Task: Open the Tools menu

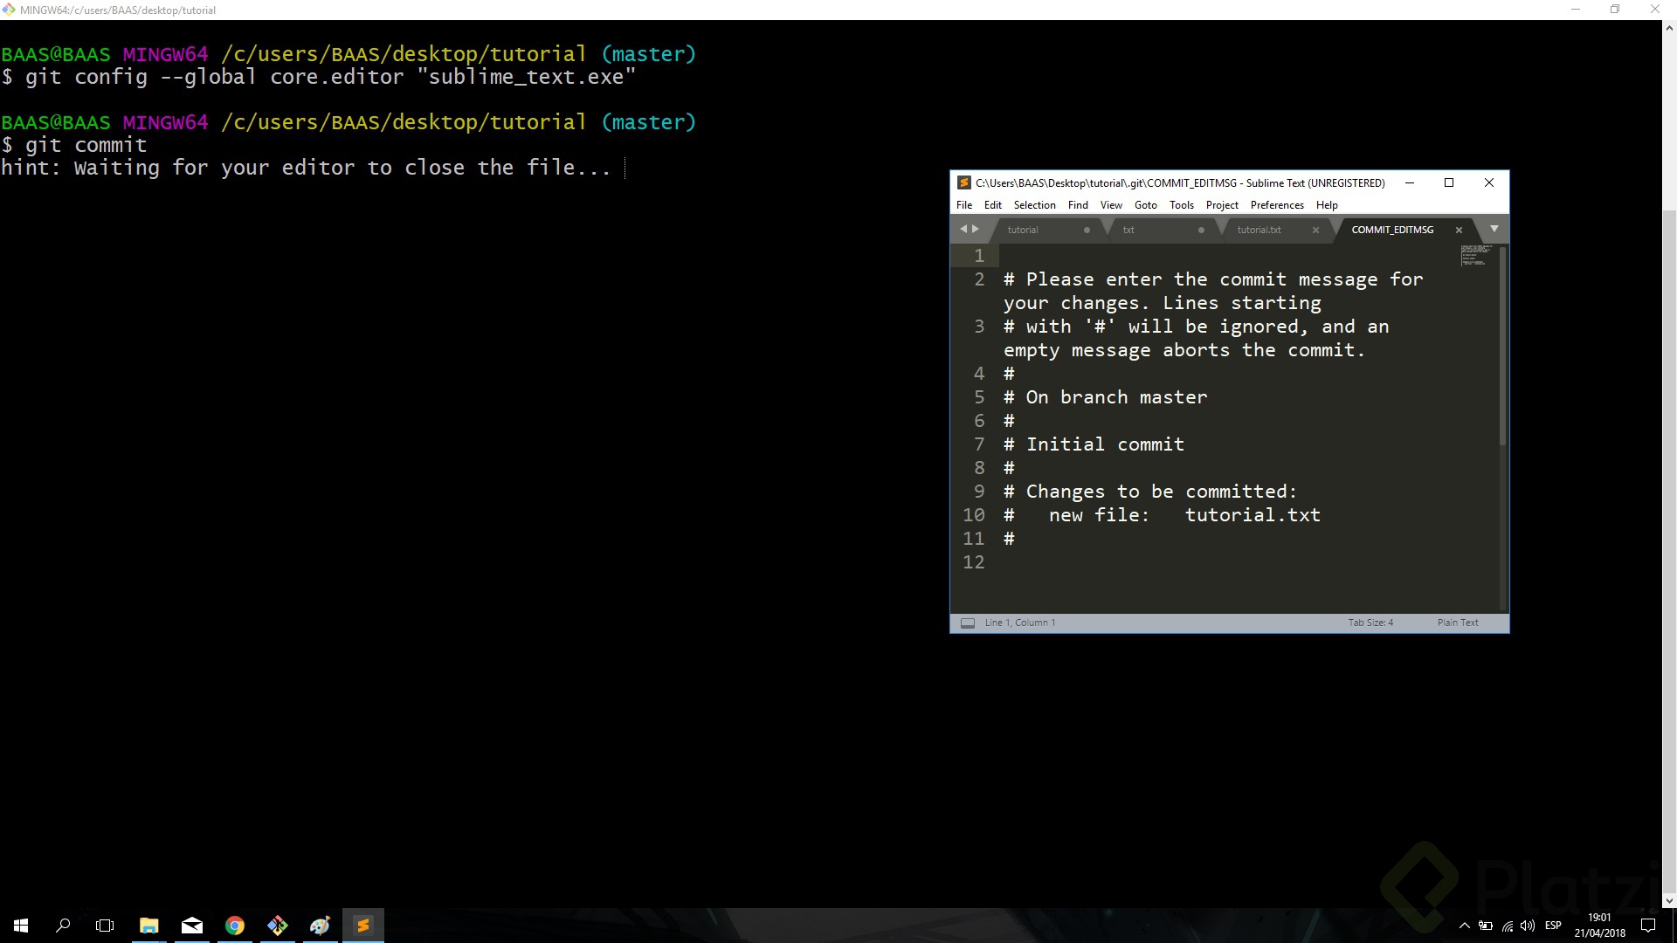Action: tap(1182, 205)
